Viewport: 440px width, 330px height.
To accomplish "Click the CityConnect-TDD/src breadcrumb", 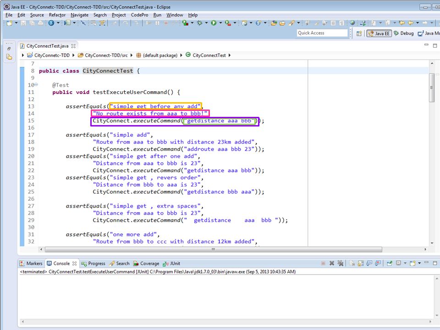I will [x=103, y=55].
